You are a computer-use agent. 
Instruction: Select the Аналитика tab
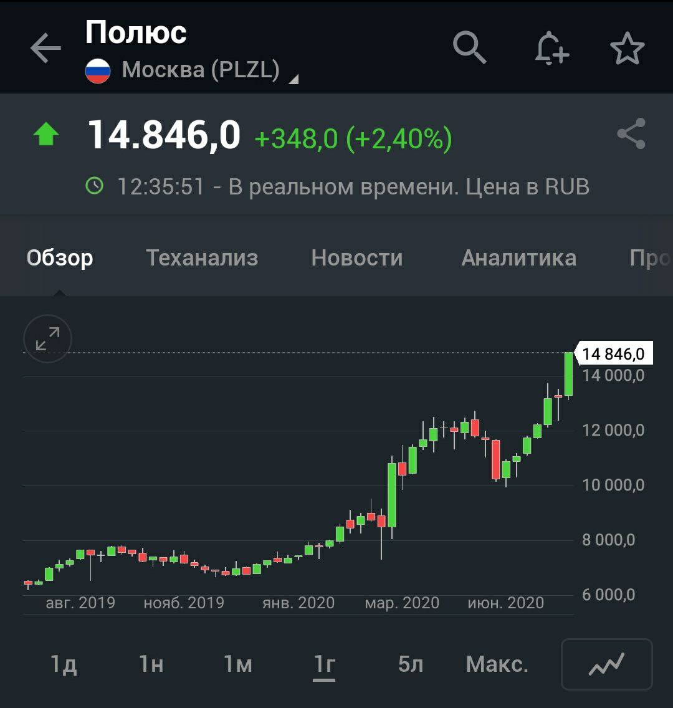pos(518,257)
